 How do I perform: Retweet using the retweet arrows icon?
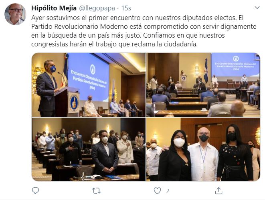click(x=96, y=191)
